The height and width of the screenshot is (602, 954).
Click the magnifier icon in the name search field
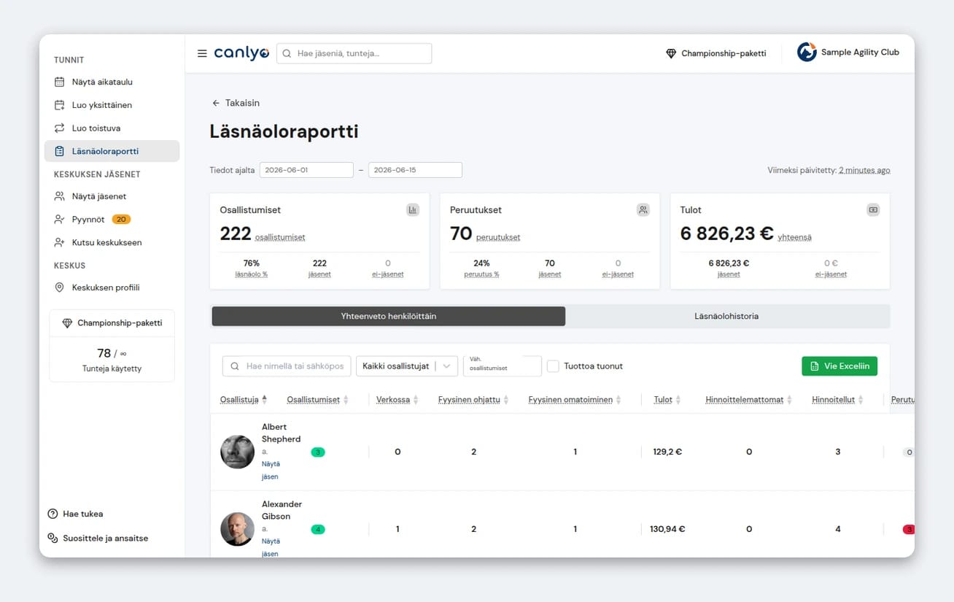(235, 366)
